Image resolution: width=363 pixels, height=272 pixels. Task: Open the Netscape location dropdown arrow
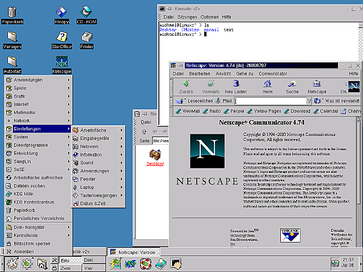tap(309, 101)
